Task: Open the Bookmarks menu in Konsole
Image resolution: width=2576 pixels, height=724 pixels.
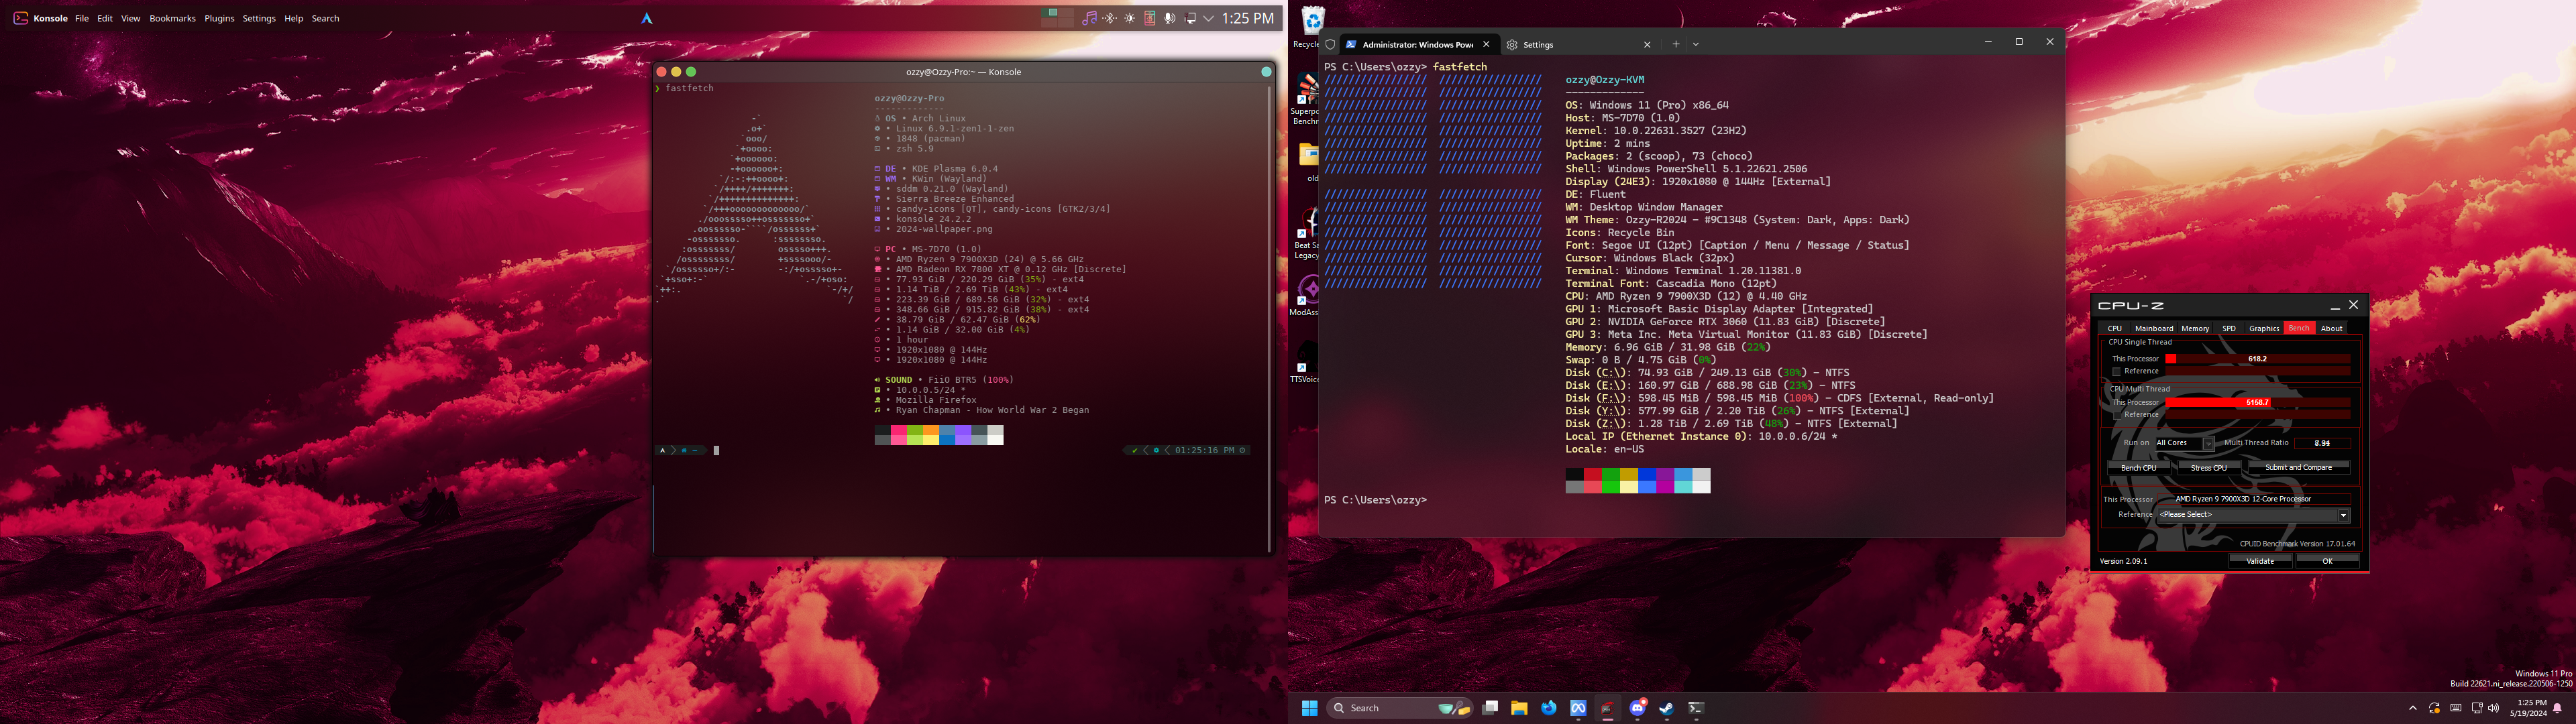Action: point(172,18)
